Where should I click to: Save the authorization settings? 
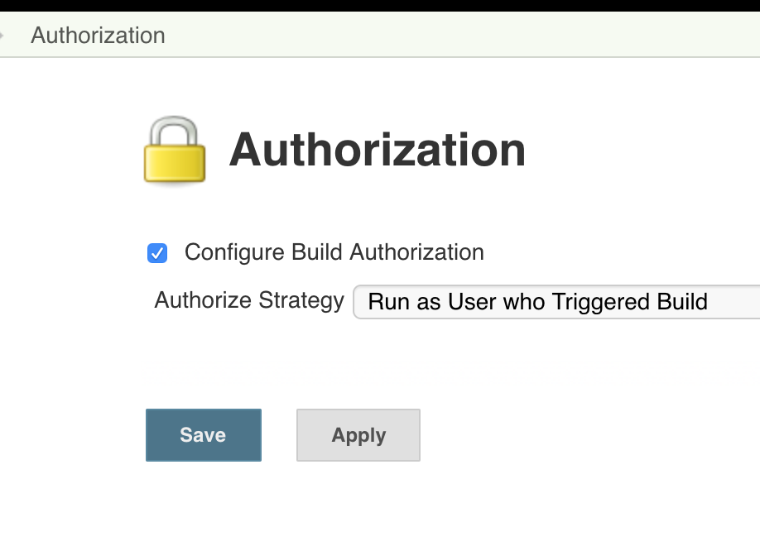[x=203, y=435]
